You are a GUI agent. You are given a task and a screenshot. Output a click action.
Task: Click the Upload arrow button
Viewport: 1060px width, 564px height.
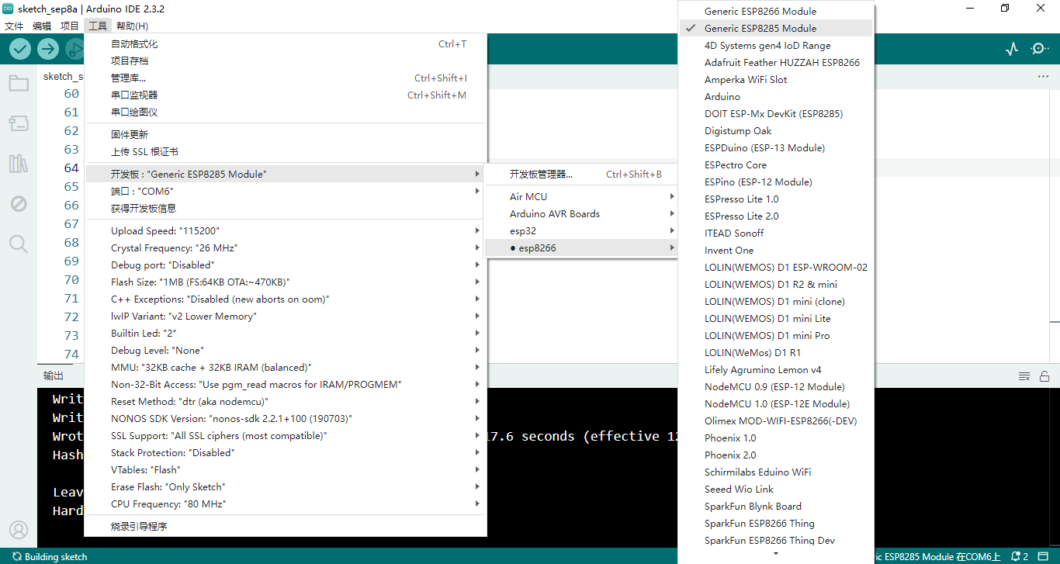point(48,49)
